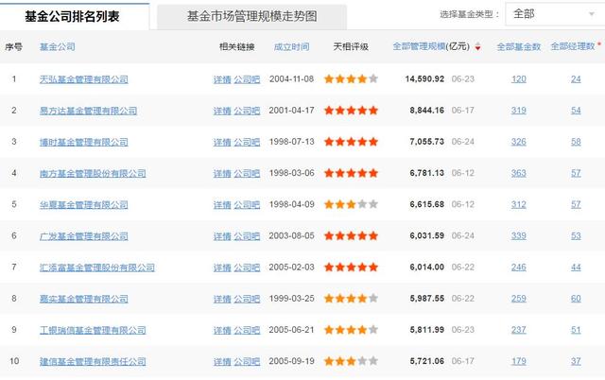605x380 pixels.
Task: Open 公司吧 link for 建信基金 row
Action: pyautogui.click(x=247, y=361)
